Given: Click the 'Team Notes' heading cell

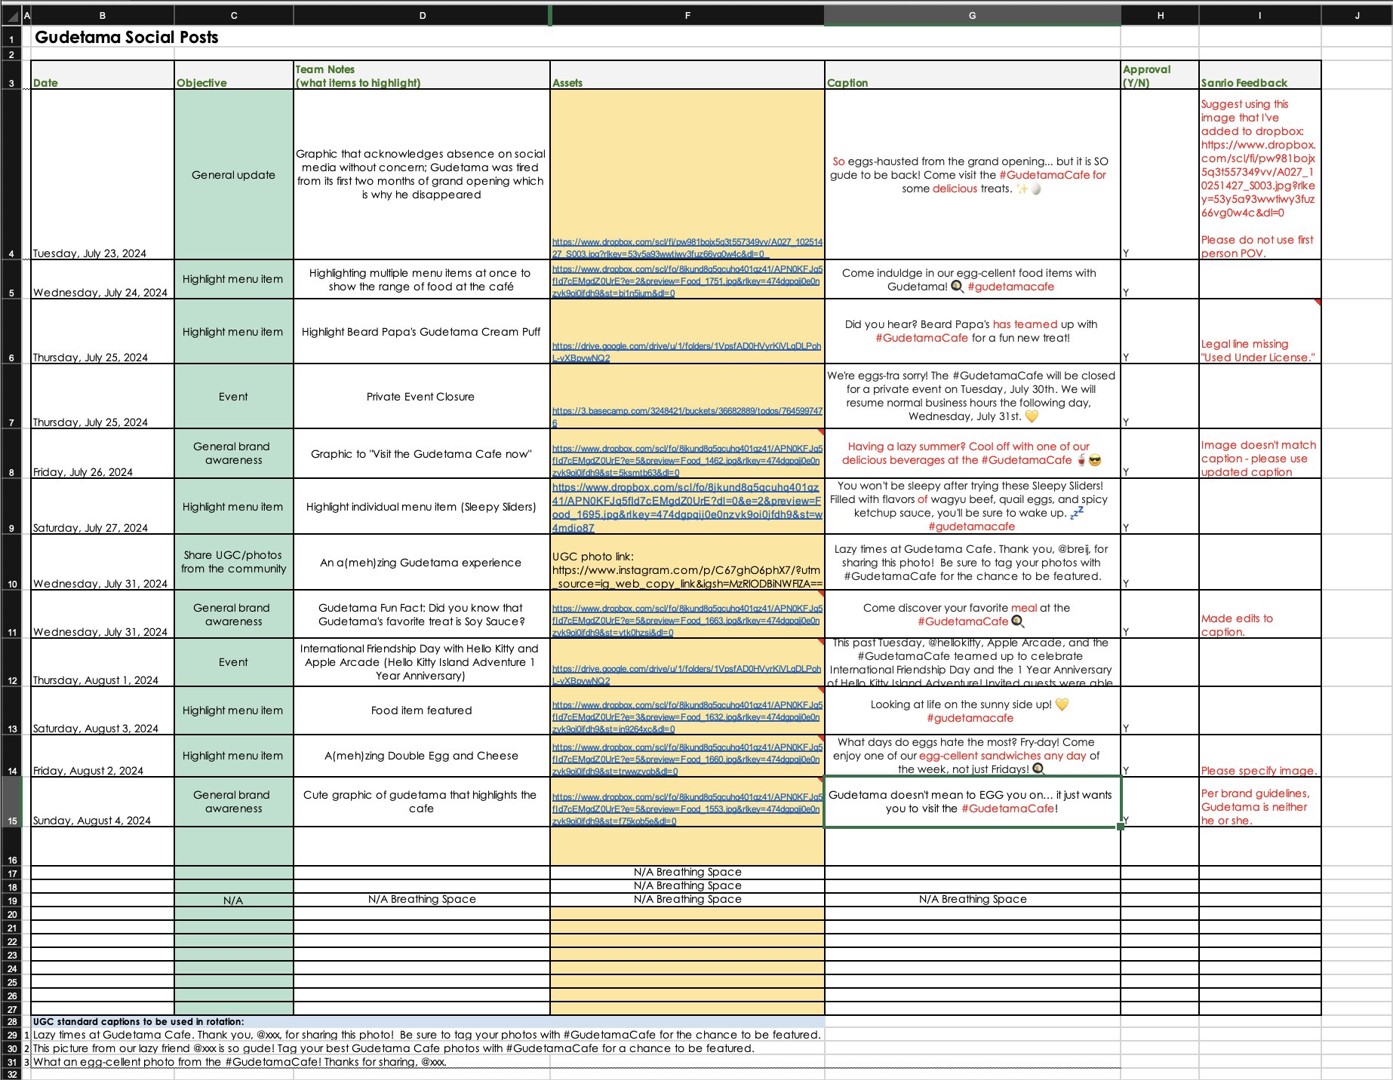Looking at the screenshot, I should pos(422,75).
